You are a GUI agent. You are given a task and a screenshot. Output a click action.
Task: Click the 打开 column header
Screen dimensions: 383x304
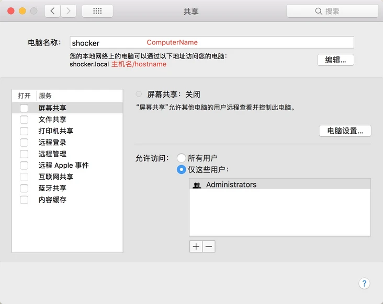point(24,96)
